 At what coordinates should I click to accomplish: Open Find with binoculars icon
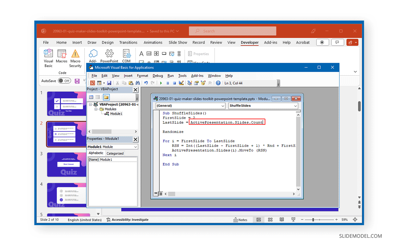click(x=137, y=83)
